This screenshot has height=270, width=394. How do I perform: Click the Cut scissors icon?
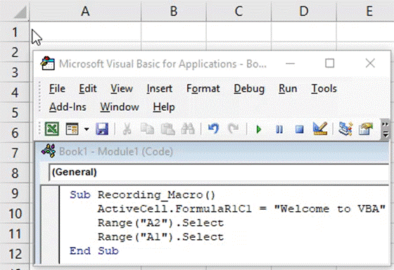tap(127, 129)
